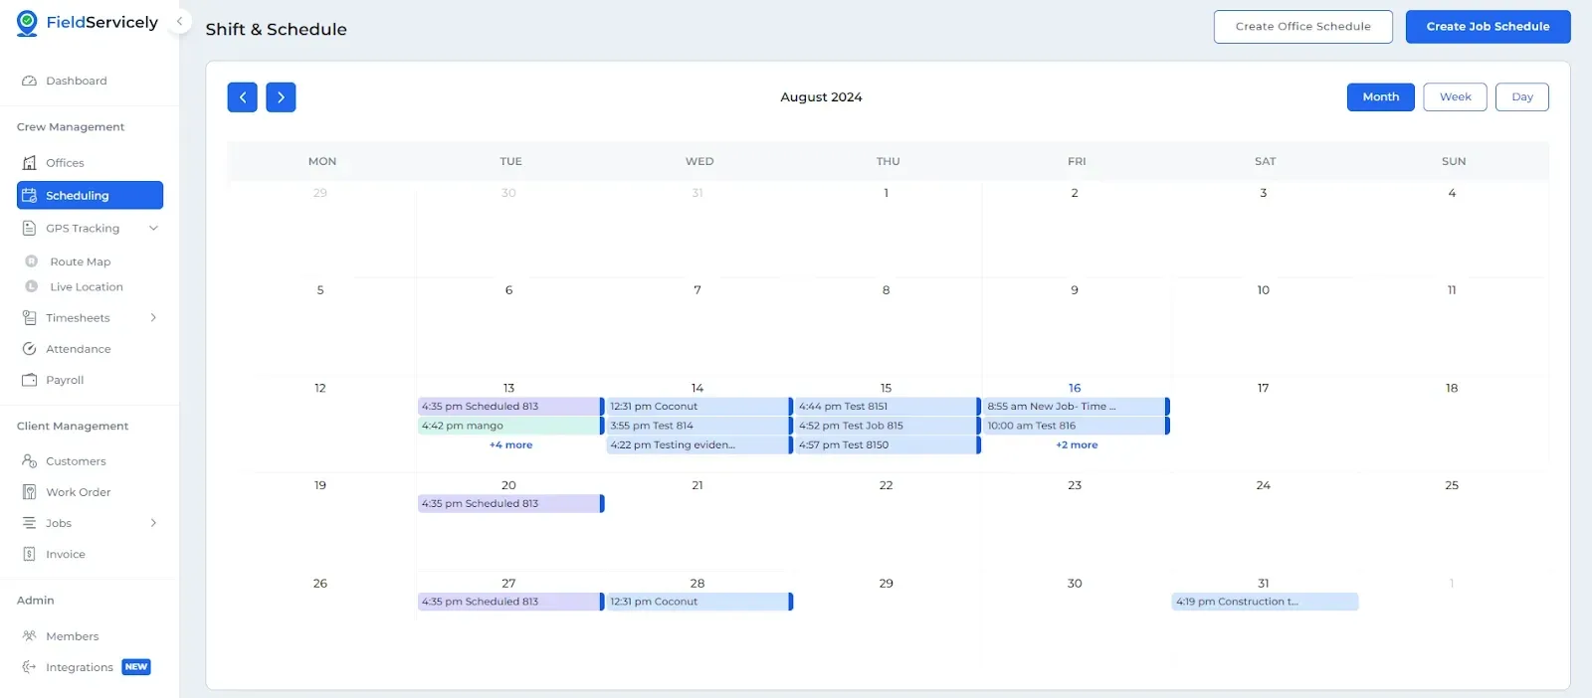Click the Customers icon
1592x698 pixels.
tap(30, 461)
